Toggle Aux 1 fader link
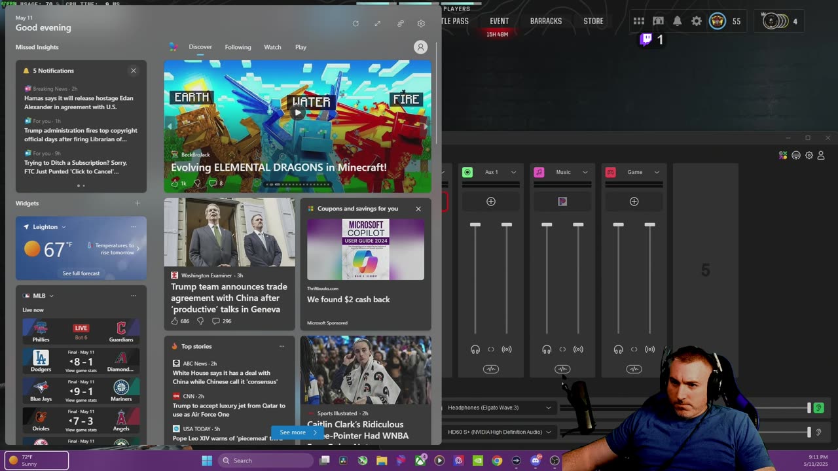 (x=491, y=349)
